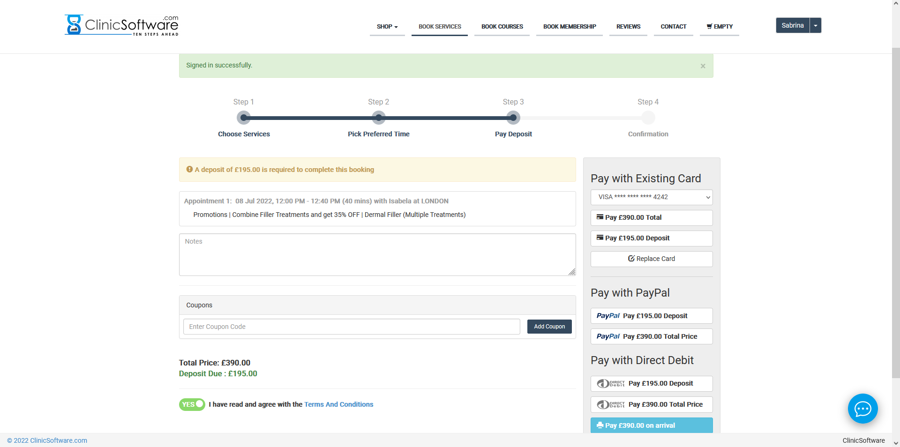This screenshot has width=900, height=447.
Task: Open the empty shopping cart
Action: 719,27
